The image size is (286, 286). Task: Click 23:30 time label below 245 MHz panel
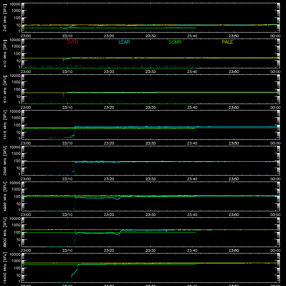[x=151, y=36]
